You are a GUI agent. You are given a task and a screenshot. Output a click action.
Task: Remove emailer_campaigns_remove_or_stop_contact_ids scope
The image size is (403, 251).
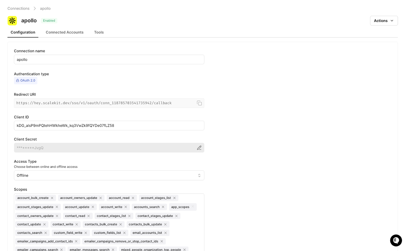point(162,241)
